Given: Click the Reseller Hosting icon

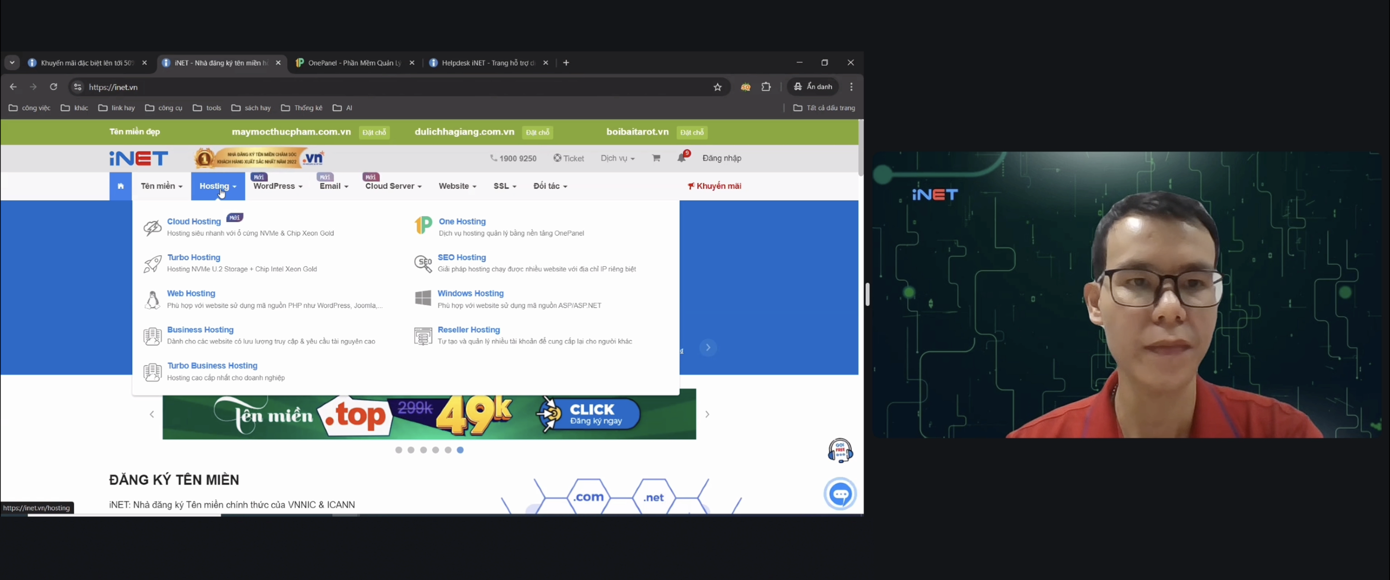Looking at the screenshot, I should pyautogui.click(x=424, y=336).
